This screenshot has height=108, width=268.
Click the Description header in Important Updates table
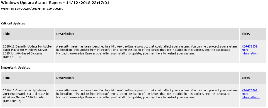click(65, 78)
